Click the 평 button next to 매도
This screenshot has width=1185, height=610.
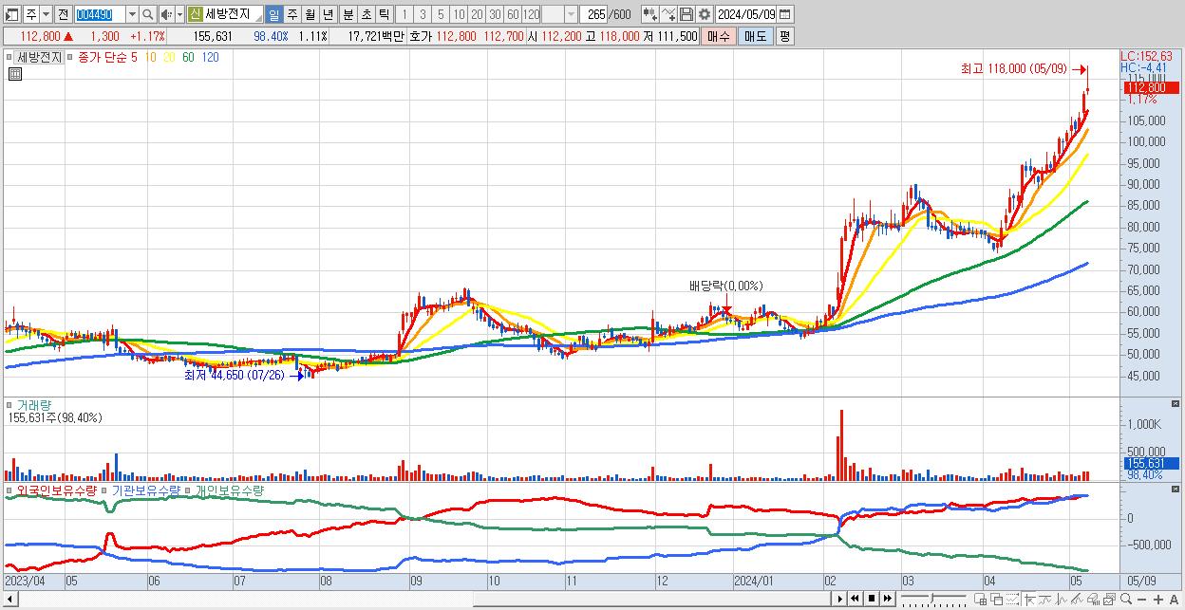(x=784, y=36)
